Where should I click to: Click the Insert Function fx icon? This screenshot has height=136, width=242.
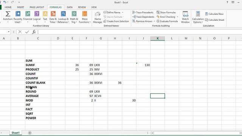point(34,32)
